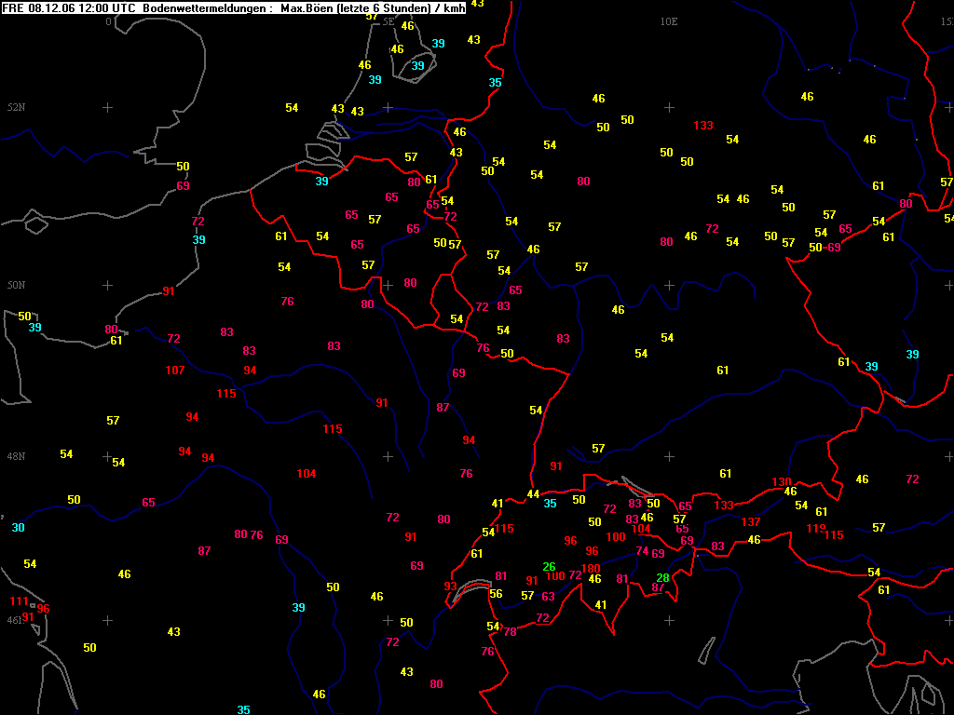
Task: Click the 50N latitude label
Action: coord(16,286)
